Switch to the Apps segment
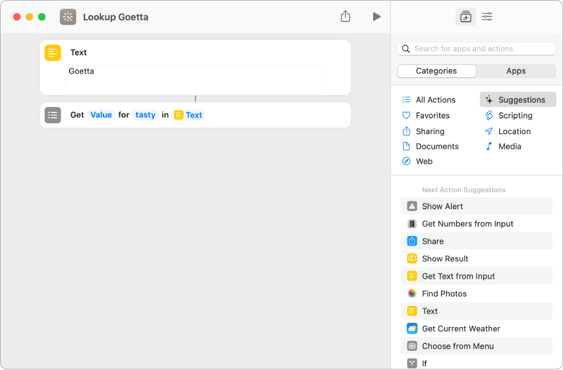Screen dimensions: 563x370 [516, 71]
